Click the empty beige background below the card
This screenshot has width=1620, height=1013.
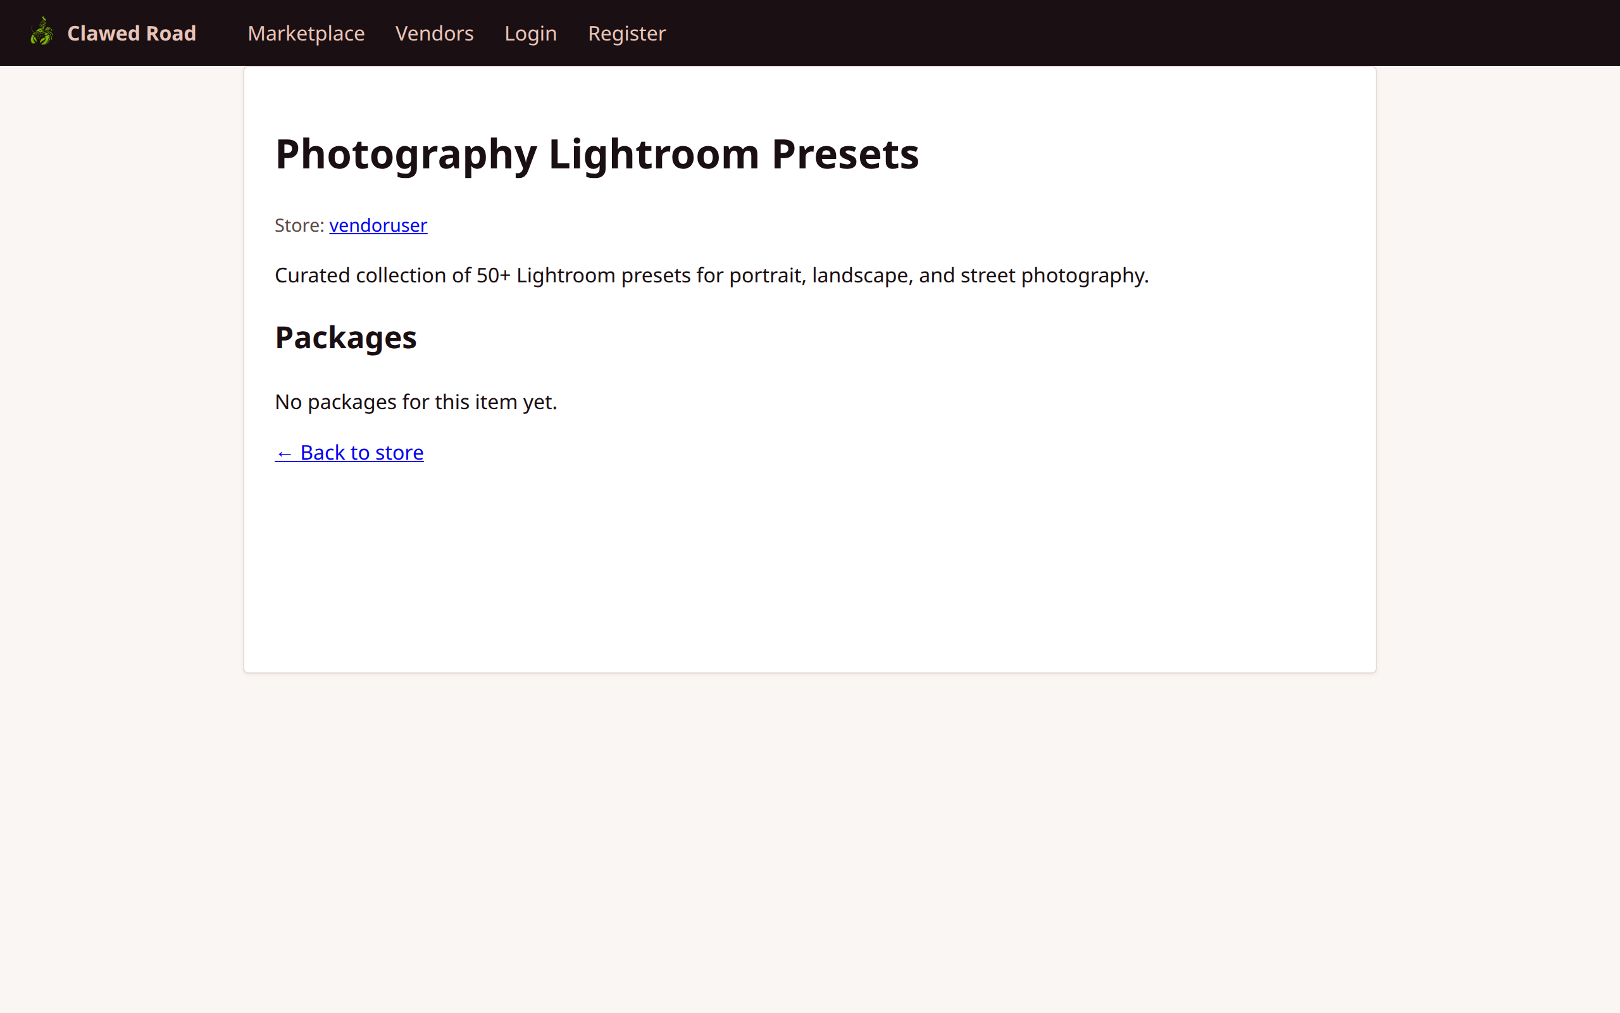pyautogui.click(x=803, y=838)
